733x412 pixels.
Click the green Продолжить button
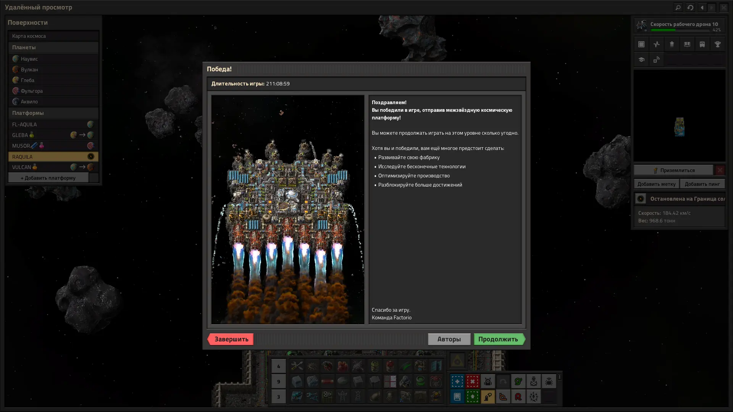point(499,339)
